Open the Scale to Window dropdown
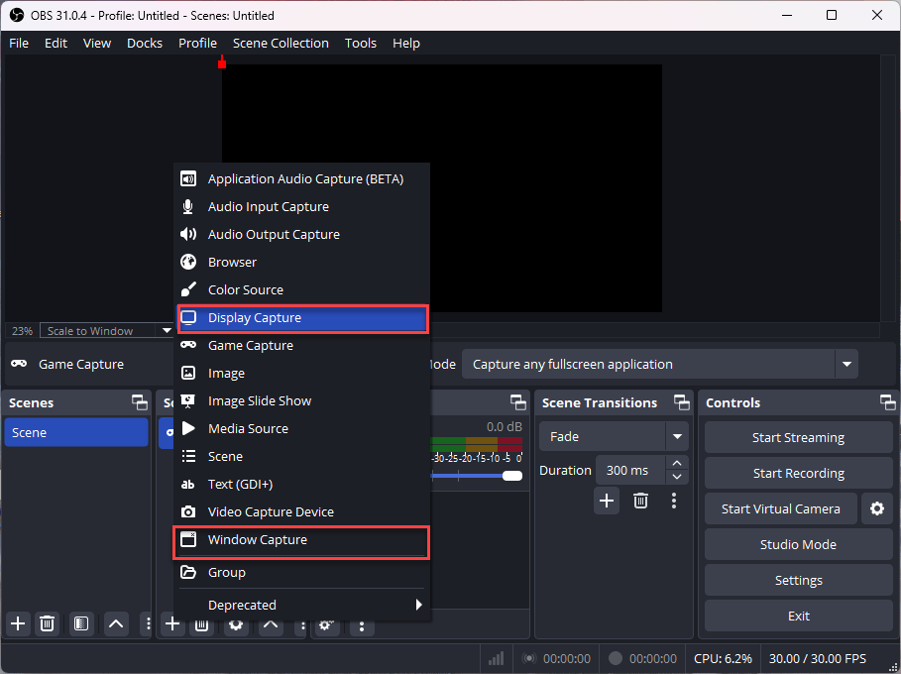The image size is (901, 674). pos(107,330)
